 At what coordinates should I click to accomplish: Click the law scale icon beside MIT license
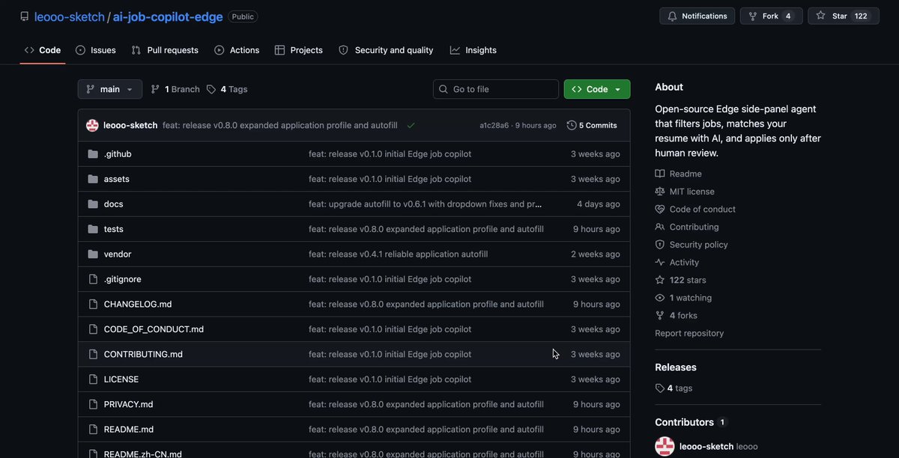pyautogui.click(x=660, y=192)
